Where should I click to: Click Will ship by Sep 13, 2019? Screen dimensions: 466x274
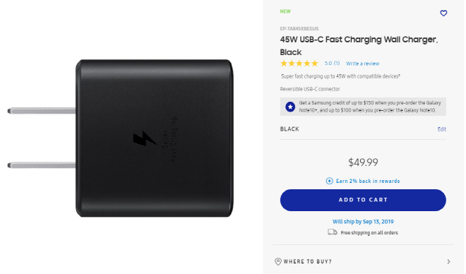pyautogui.click(x=363, y=222)
